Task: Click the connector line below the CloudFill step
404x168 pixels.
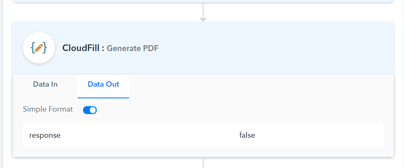Action: [203, 162]
